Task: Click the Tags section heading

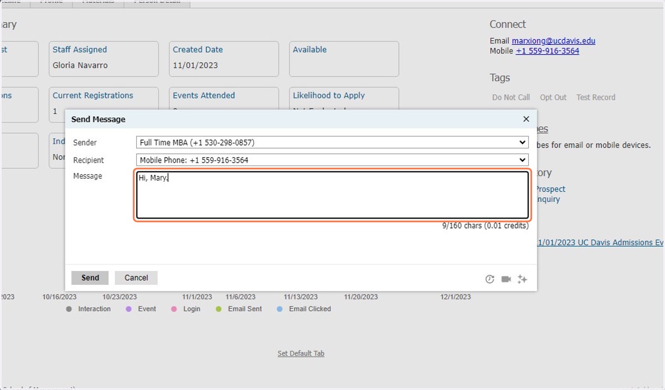Action: [x=500, y=78]
